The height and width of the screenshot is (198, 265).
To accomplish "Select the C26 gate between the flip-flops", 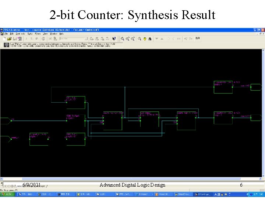I will 149,119.
